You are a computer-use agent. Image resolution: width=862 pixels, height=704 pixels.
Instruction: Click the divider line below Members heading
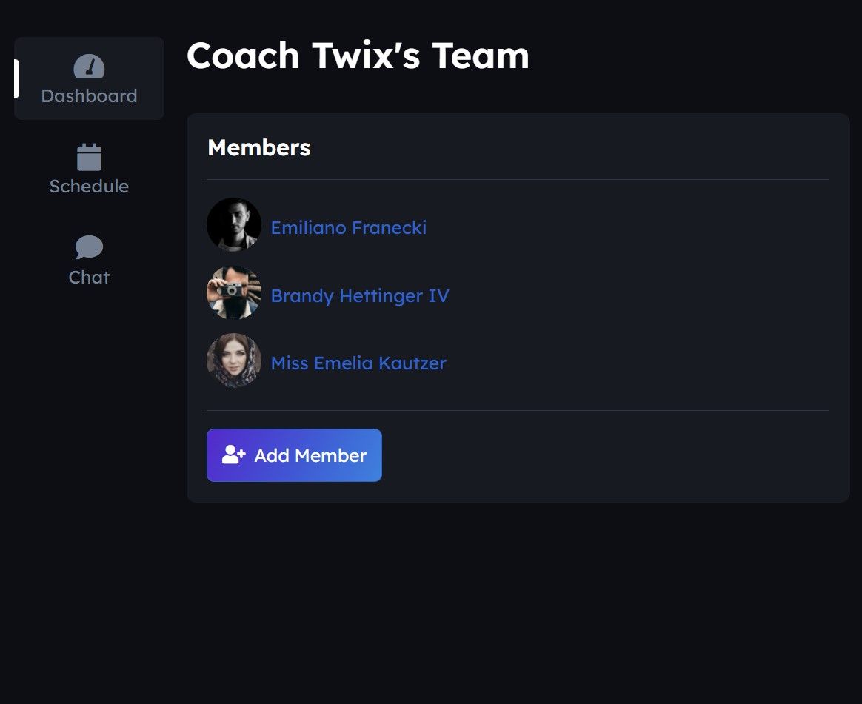[518, 179]
